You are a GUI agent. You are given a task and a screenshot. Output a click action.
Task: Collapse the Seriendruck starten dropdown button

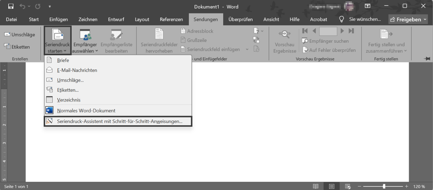coord(57,40)
